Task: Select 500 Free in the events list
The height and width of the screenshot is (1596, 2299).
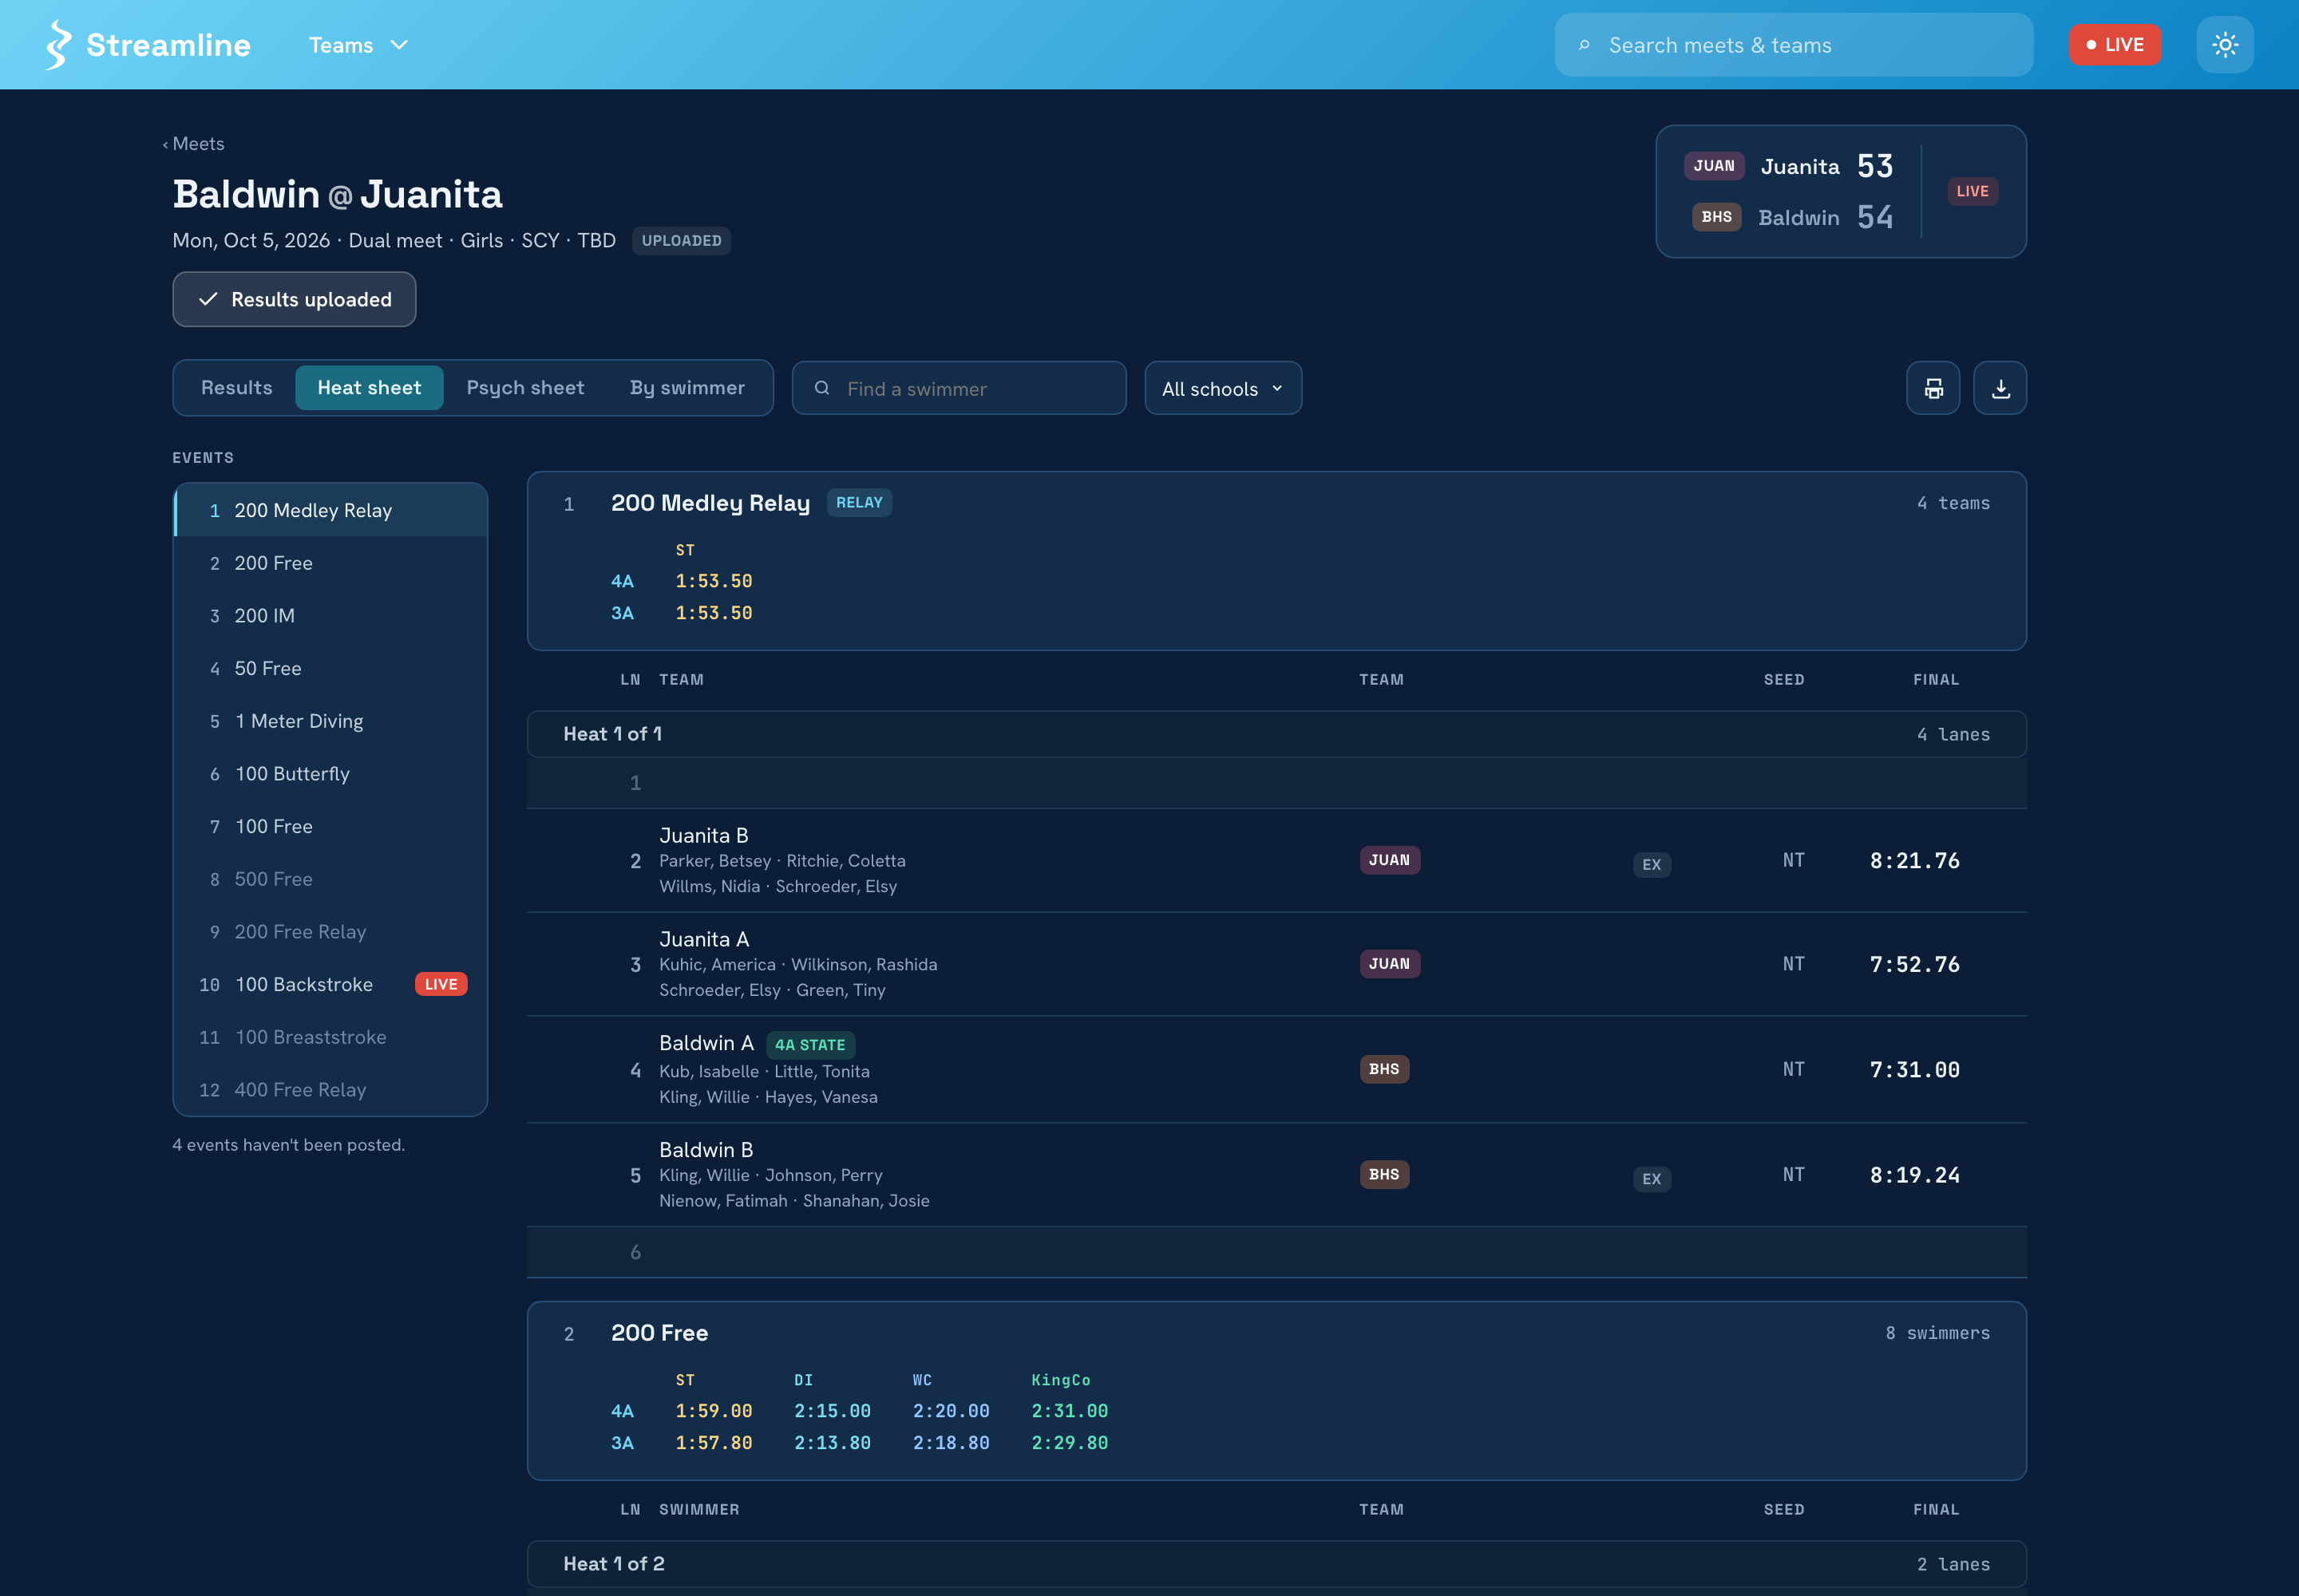Action: (x=330, y=879)
